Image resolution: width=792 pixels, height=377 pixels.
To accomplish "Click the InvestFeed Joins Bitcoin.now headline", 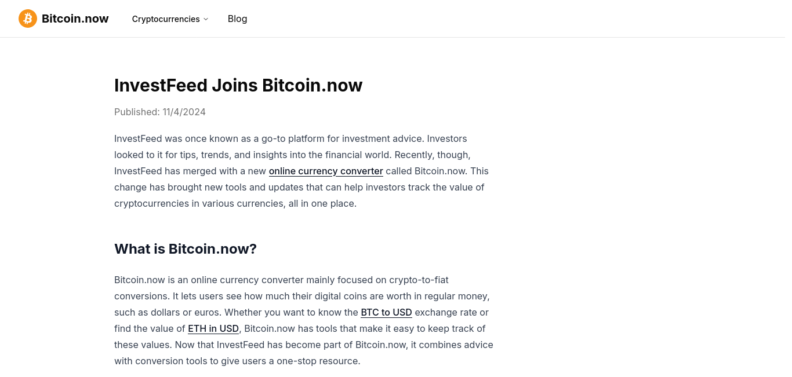I will point(238,85).
